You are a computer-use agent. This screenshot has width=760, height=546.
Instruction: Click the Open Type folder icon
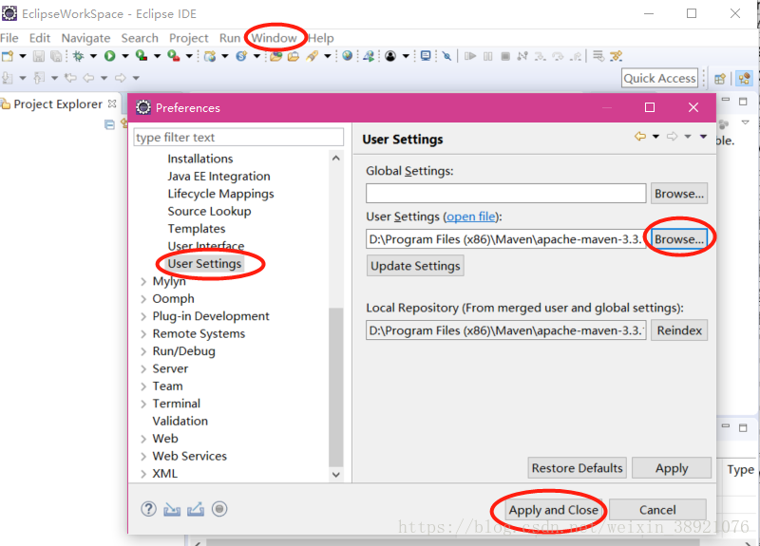(276, 56)
